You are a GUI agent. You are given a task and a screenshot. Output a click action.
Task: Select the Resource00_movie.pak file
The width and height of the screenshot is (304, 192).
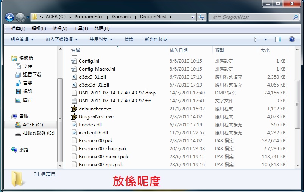tap(103, 157)
